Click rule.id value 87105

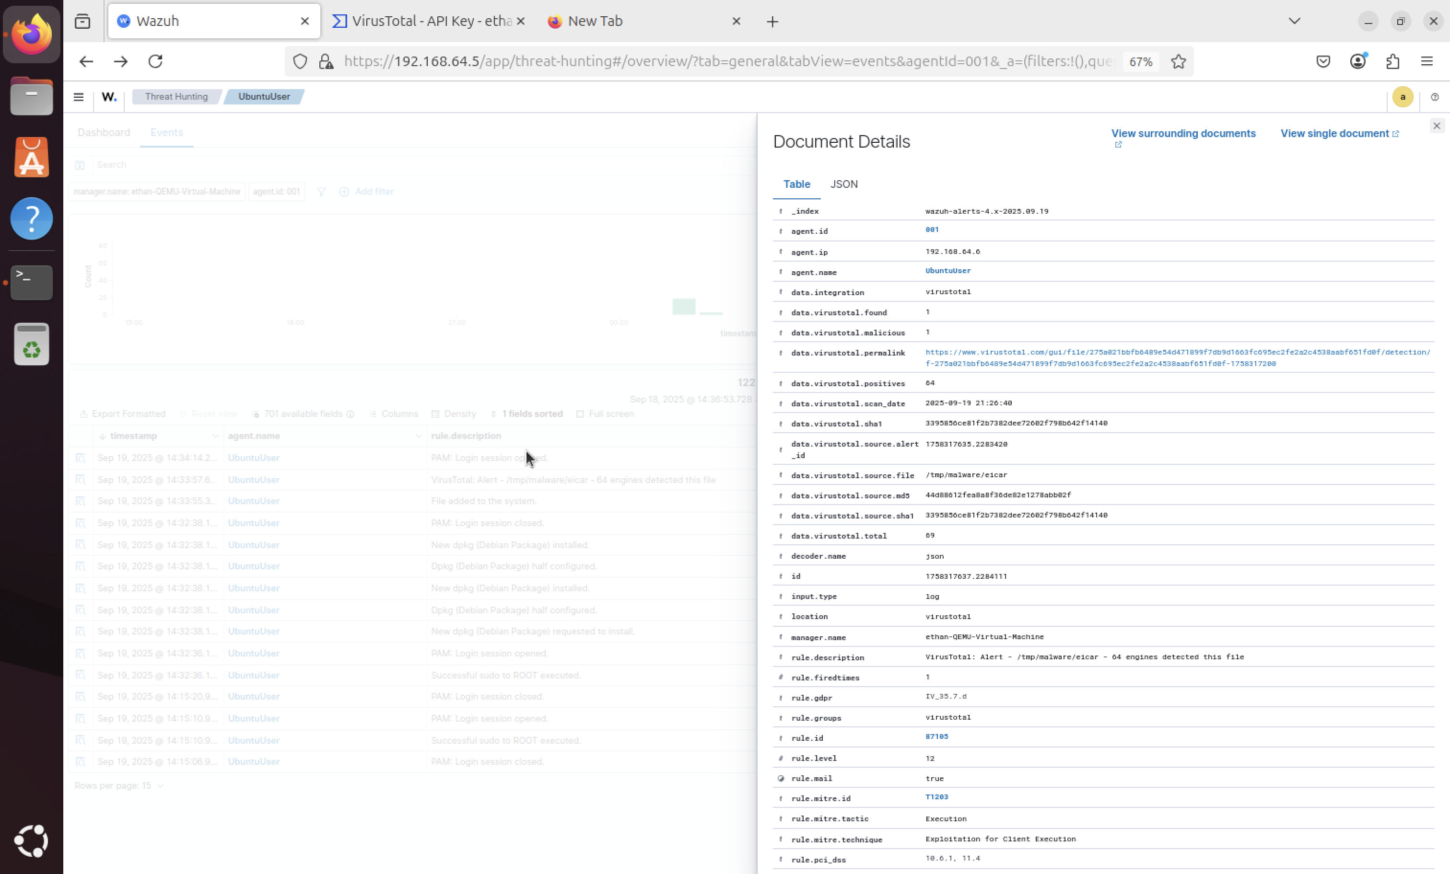(936, 736)
